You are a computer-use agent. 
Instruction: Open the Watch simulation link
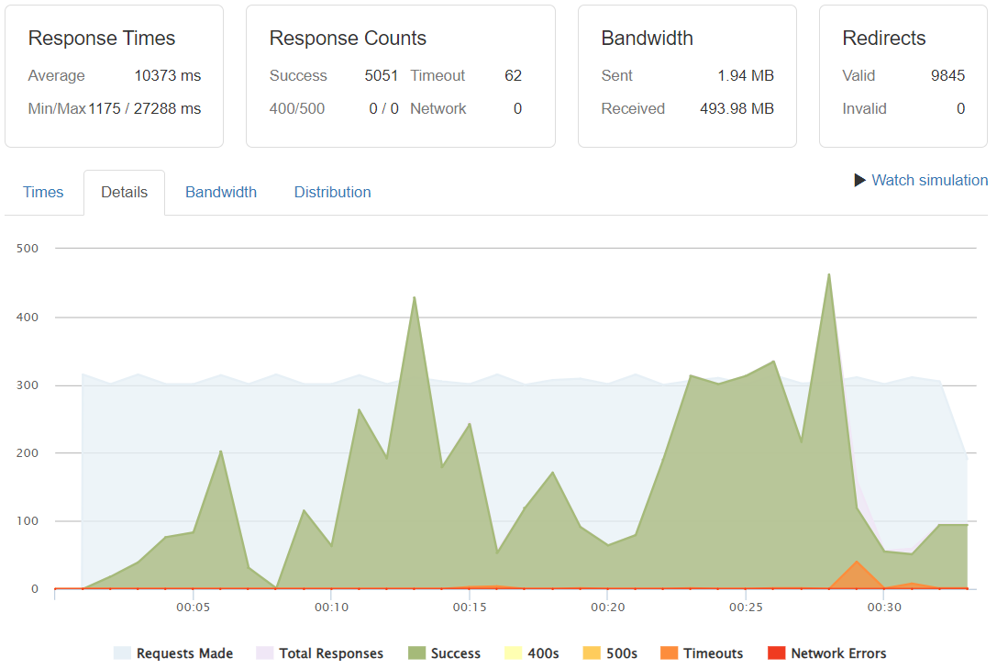[x=929, y=181]
